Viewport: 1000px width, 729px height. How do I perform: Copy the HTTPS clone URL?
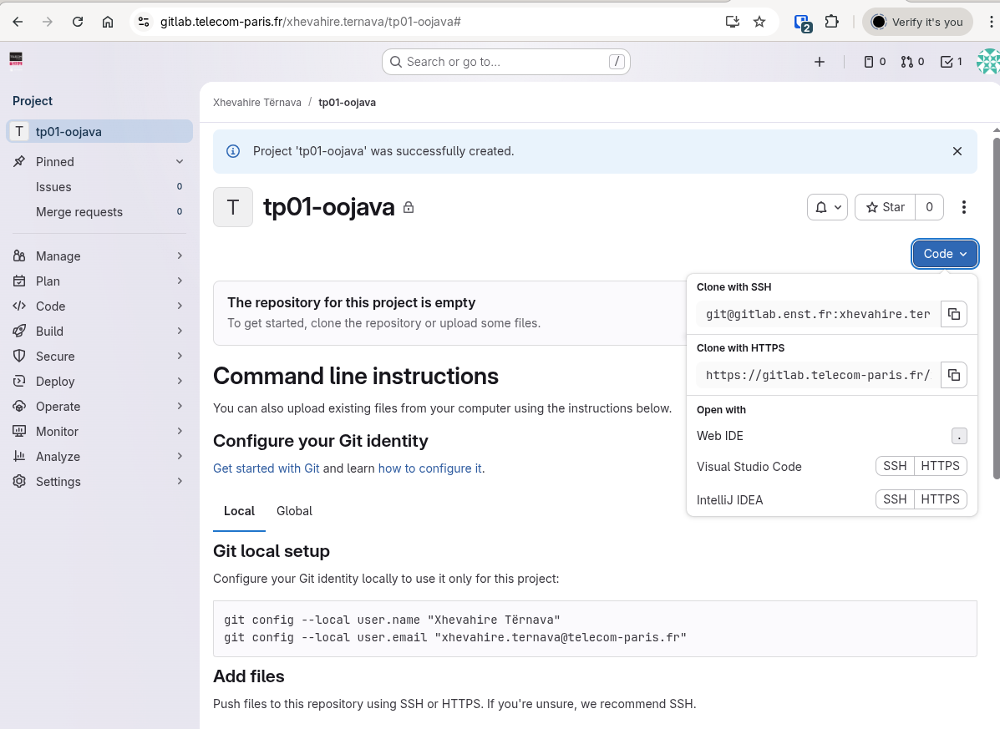tap(953, 375)
